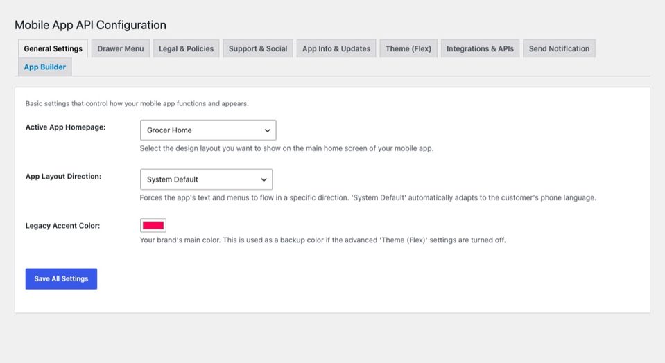The height and width of the screenshot is (363, 665).
Task: Click the Save All Settings button
Action: tap(61, 278)
